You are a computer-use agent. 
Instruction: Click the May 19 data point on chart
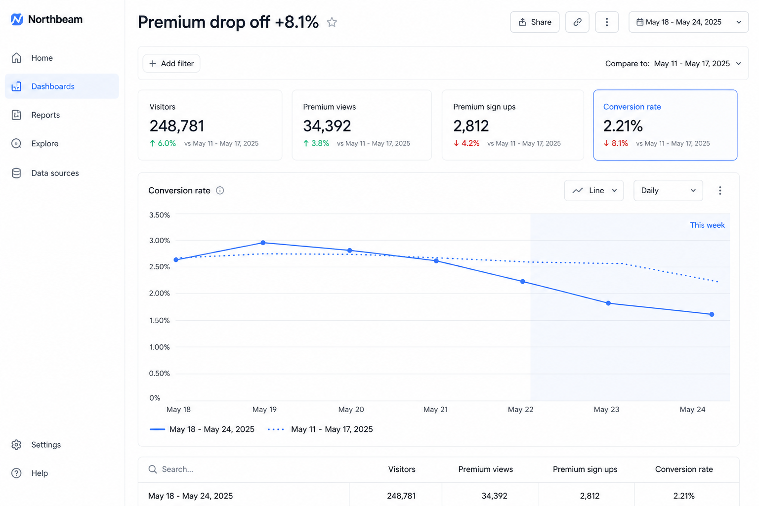tap(263, 243)
